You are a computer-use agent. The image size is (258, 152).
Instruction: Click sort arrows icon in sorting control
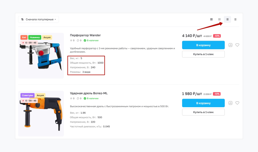click(x=22, y=19)
